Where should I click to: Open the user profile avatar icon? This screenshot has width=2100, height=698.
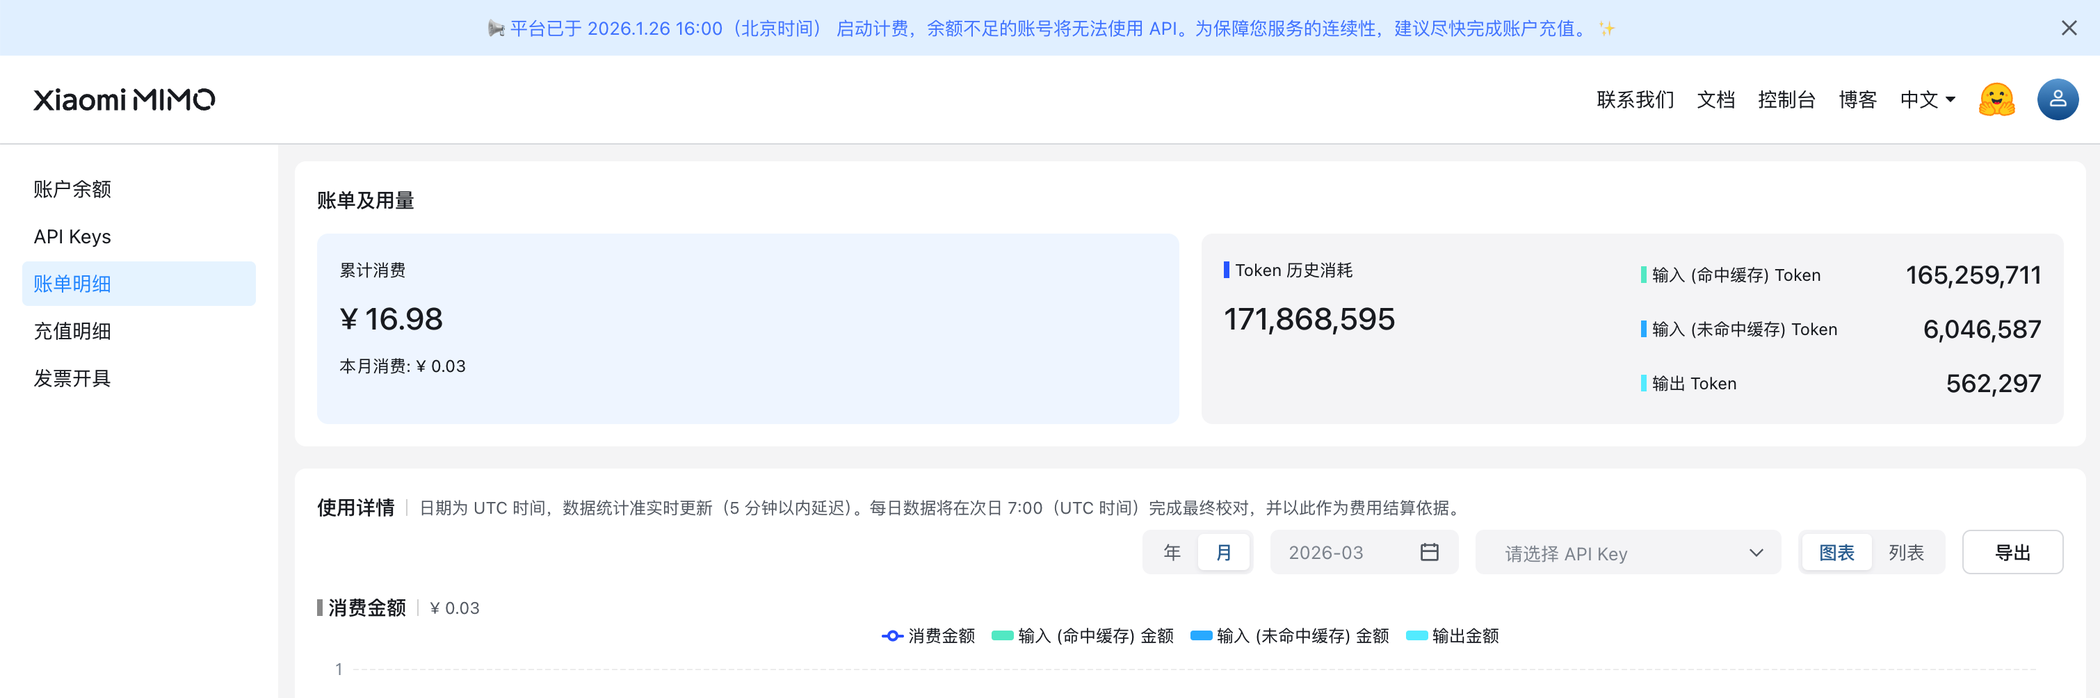tap(2057, 99)
